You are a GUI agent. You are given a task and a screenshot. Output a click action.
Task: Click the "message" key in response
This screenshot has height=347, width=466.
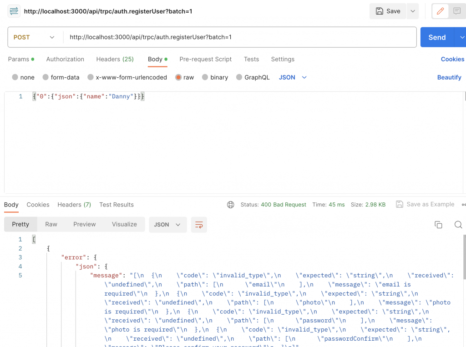[106, 276]
